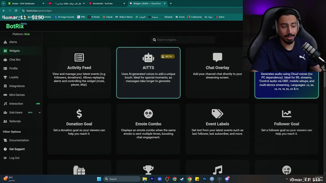Click the Get Support question mark icon
Screen dimensions: 326x183
coord(5,149)
